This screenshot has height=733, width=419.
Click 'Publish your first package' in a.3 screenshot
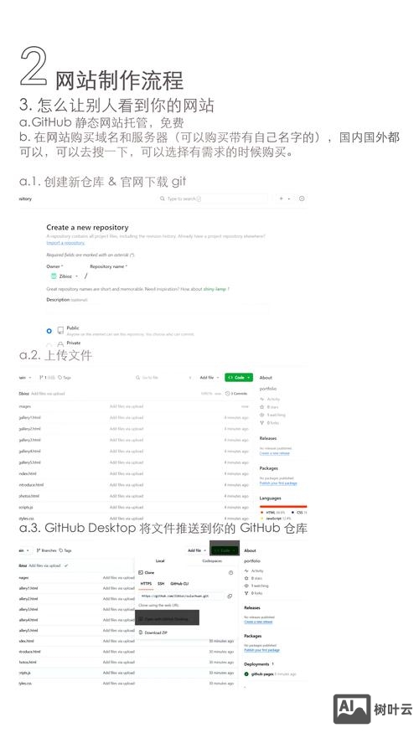click(x=261, y=650)
